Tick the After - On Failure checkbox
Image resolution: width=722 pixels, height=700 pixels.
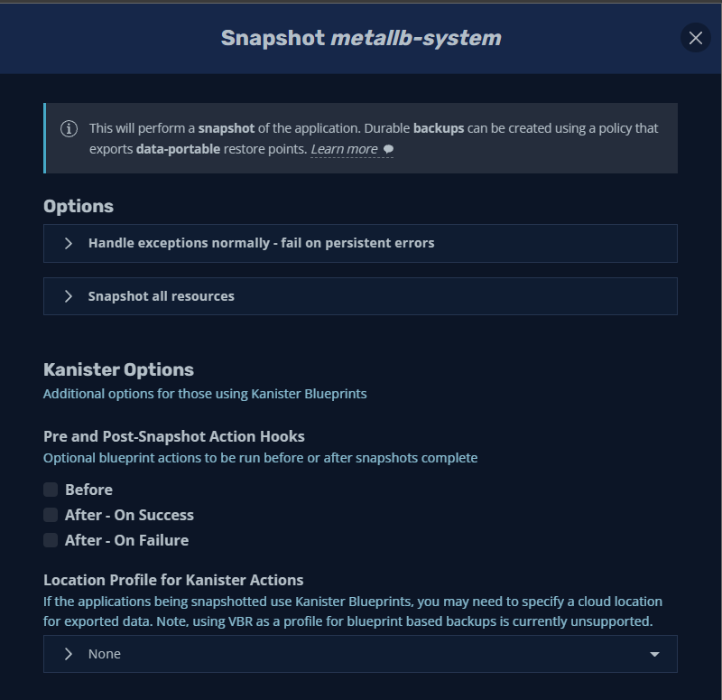pos(51,540)
